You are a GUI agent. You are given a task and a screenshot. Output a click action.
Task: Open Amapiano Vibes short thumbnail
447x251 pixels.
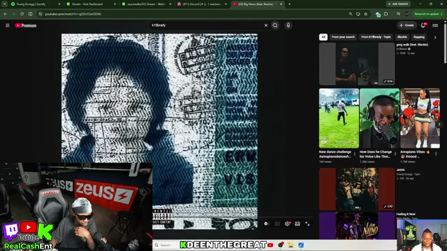[x=420, y=118]
